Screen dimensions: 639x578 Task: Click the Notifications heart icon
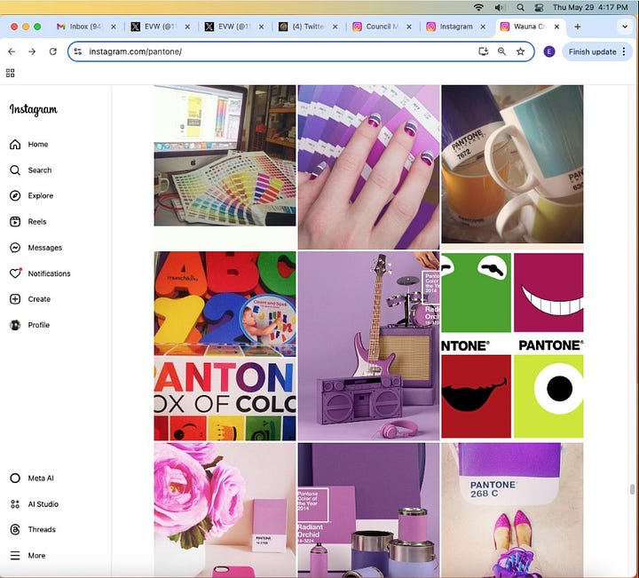click(x=15, y=273)
